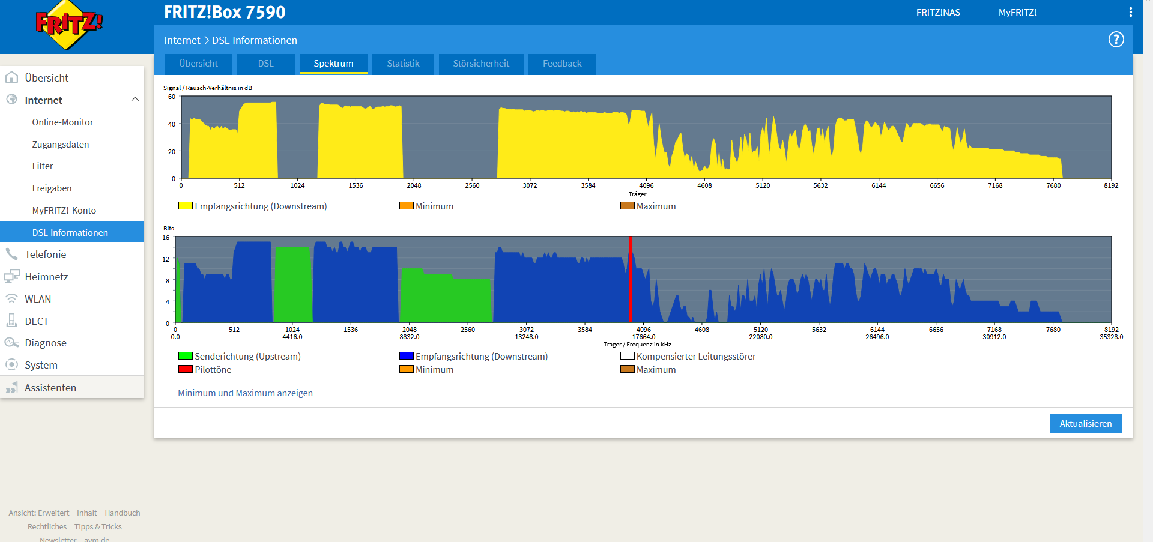This screenshot has height=542, width=1153.
Task: Click the Internet globe icon
Action: pyautogui.click(x=11, y=100)
